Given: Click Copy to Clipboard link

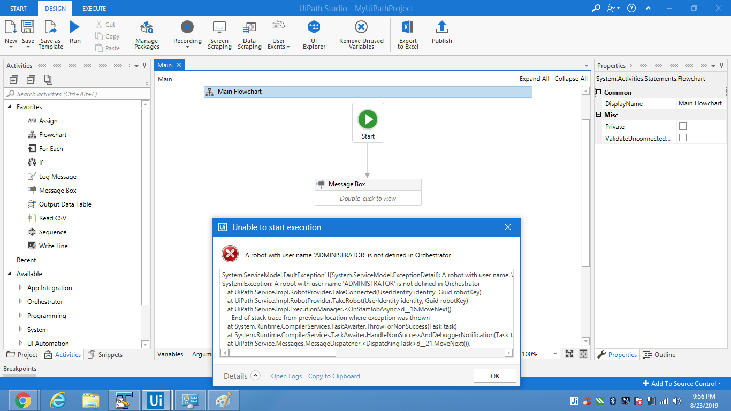Looking at the screenshot, I should (334, 376).
